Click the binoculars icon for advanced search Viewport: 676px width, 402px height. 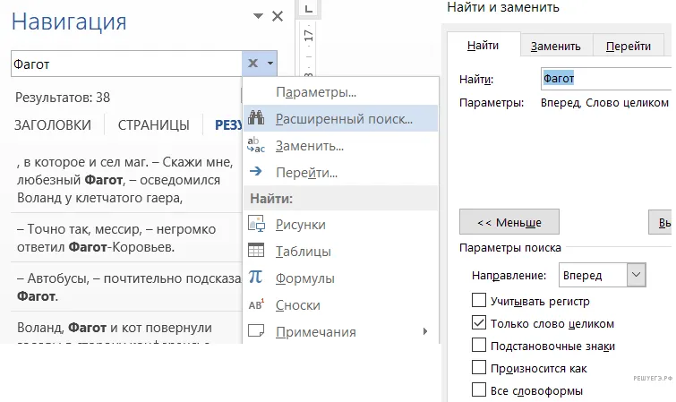tap(256, 118)
